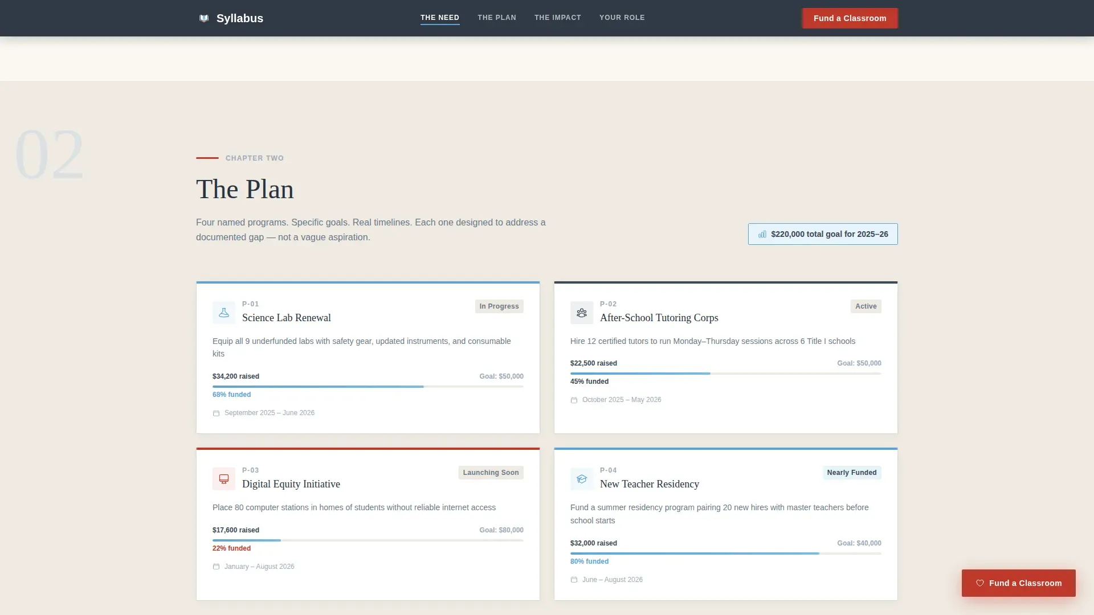1094x615 pixels.
Task: Click the 68% funded label
Action: [232, 395]
